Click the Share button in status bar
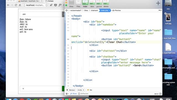The height and width of the screenshot is (100, 177). (74, 94)
